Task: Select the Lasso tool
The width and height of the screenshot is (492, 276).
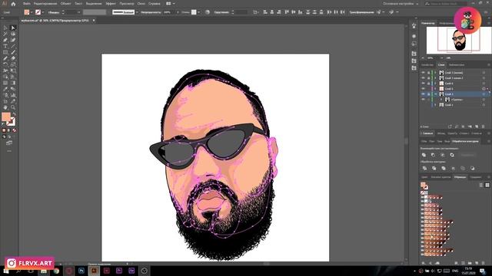Action: click(13, 34)
